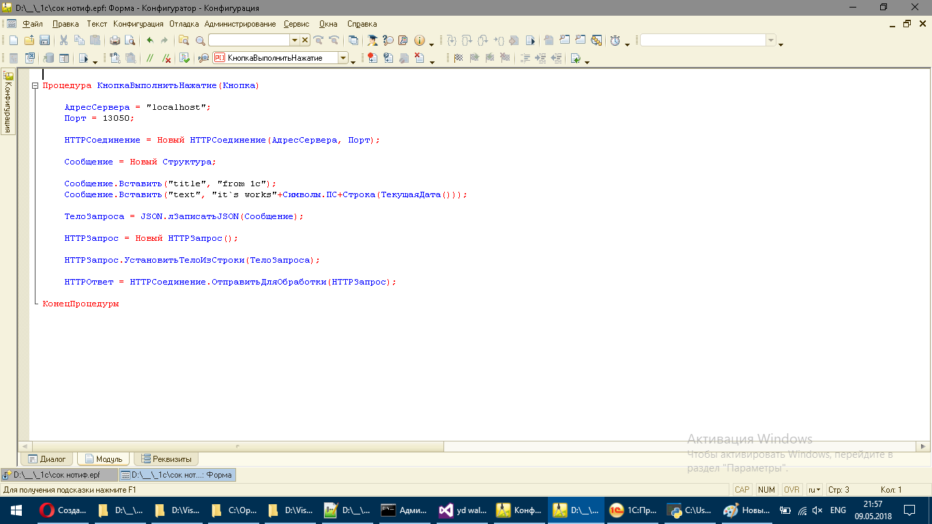Open the Справка menu
The height and width of the screenshot is (524, 932).
tap(362, 23)
